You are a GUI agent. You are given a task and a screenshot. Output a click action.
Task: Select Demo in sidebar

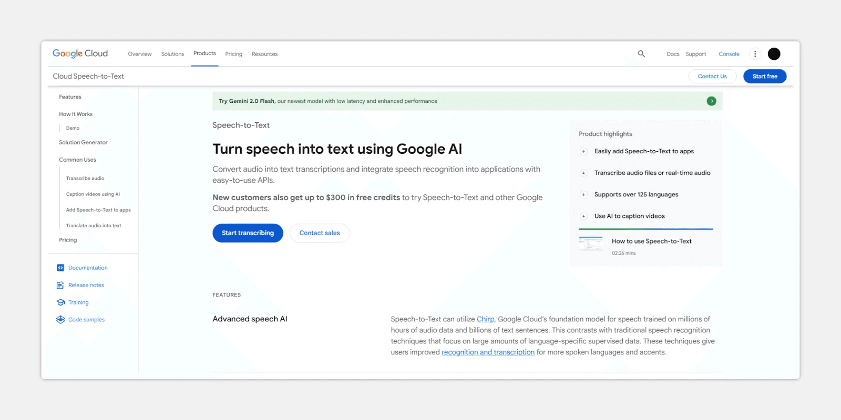coord(73,128)
